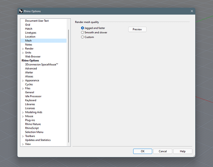Select the Appearance tree item
213x167 pixels.
click(x=32, y=80)
